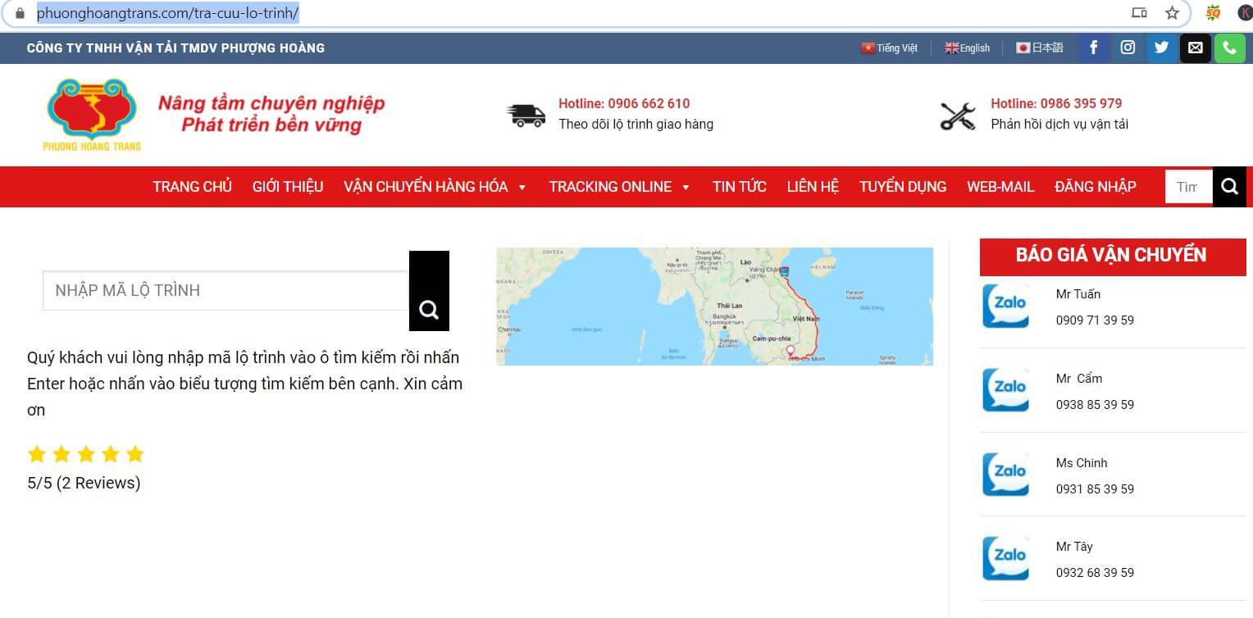Click phone number 0909 71 39 59
The image size is (1253, 618).
click(x=1095, y=320)
